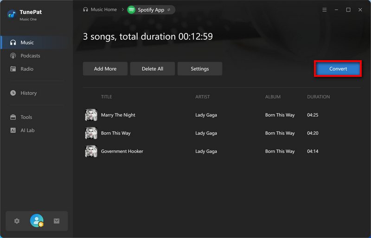Click the Music Home breadcrumb
Viewport: 371px width, 238px height.
[x=103, y=10]
